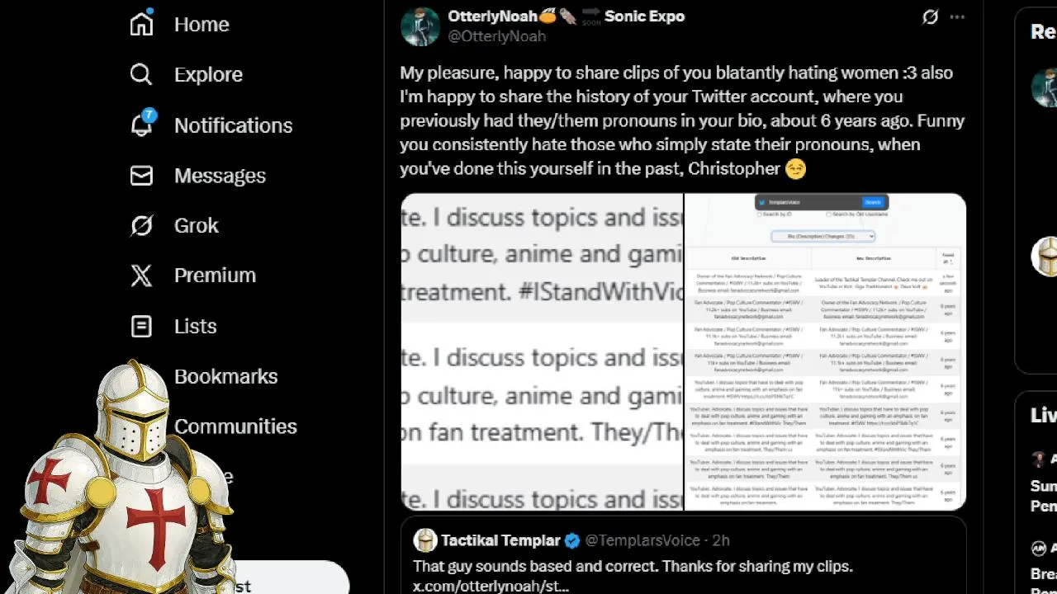Image resolution: width=1057 pixels, height=594 pixels.
Task: Go to the Home icon in sidebar
Action: coord(142,24)
